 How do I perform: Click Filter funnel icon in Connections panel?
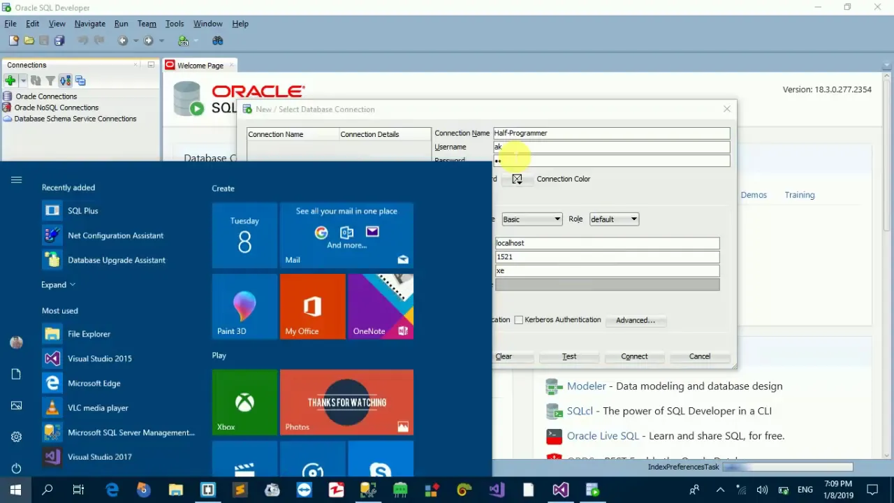pos(50,81)
